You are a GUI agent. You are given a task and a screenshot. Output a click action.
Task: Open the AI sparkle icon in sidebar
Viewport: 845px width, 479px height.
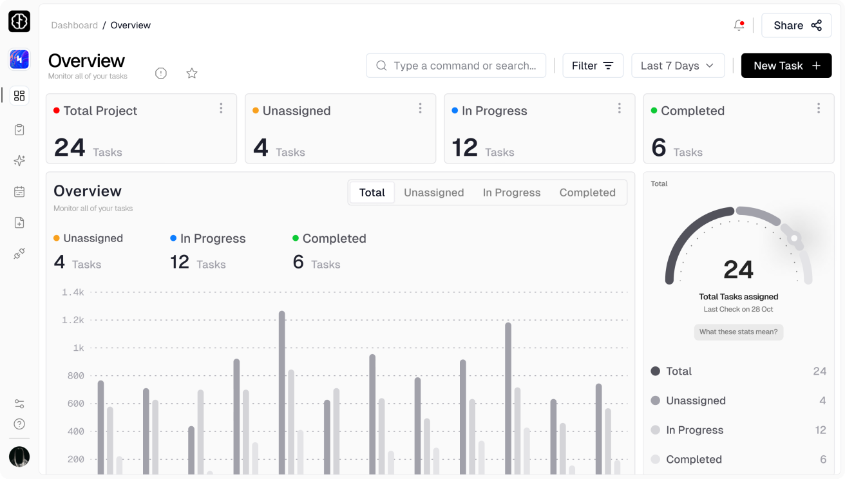(19, 161)
